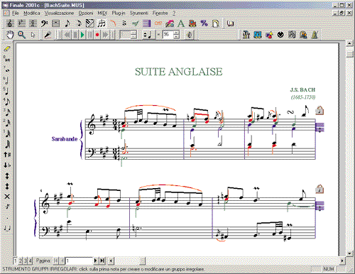The image size is (355, 274).
Task: Choose the quarter note duration in palette
Action: 7,91
